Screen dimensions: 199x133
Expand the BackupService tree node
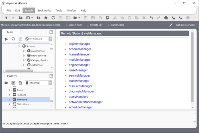pos(24,55)
